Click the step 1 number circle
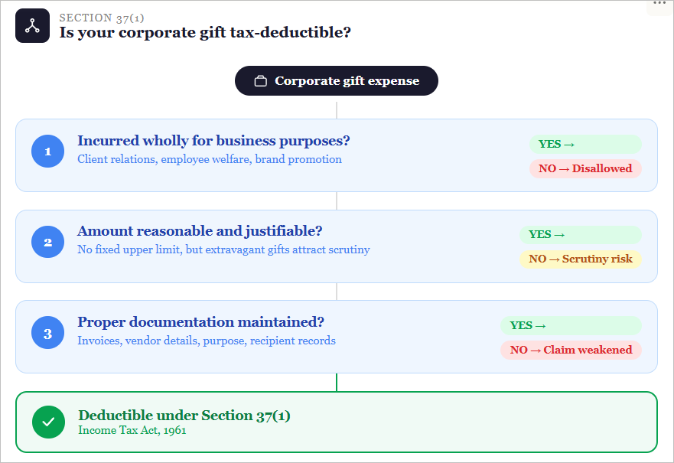674x463 pixels. [x=47, y=152]
